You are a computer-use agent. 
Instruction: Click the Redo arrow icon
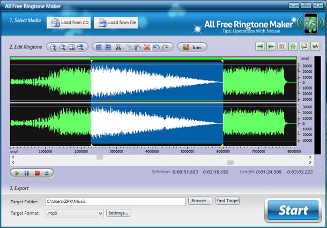(165, 47)
